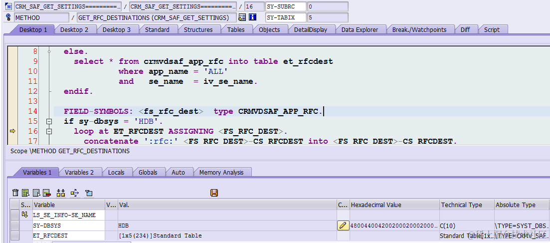550x243 pixels.
Task: Open the Script tab
Action: [x=492, y=29]
